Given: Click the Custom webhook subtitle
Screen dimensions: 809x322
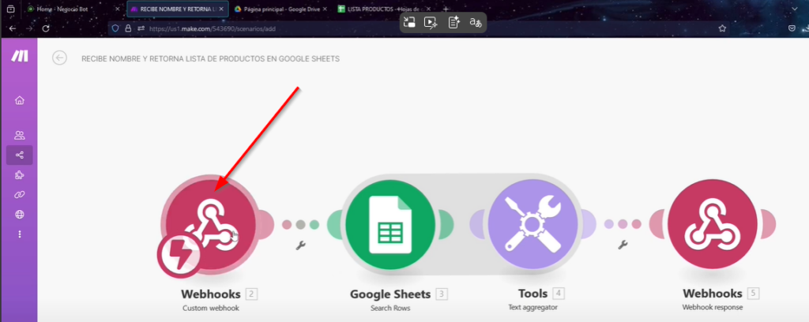Looking at the screenshot, I should click(x=210, y=308).
